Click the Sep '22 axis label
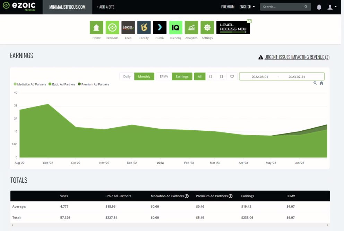The width and height of the screenshot is (344, 231). [x=48, y=163]
